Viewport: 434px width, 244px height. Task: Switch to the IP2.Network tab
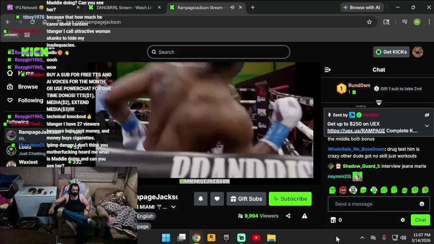point(43,7)
